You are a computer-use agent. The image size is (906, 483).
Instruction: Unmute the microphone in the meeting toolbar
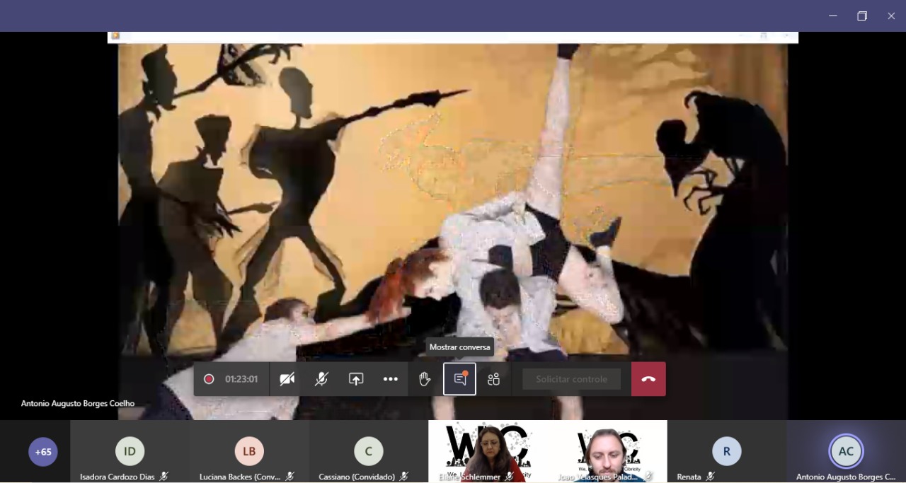321,379
